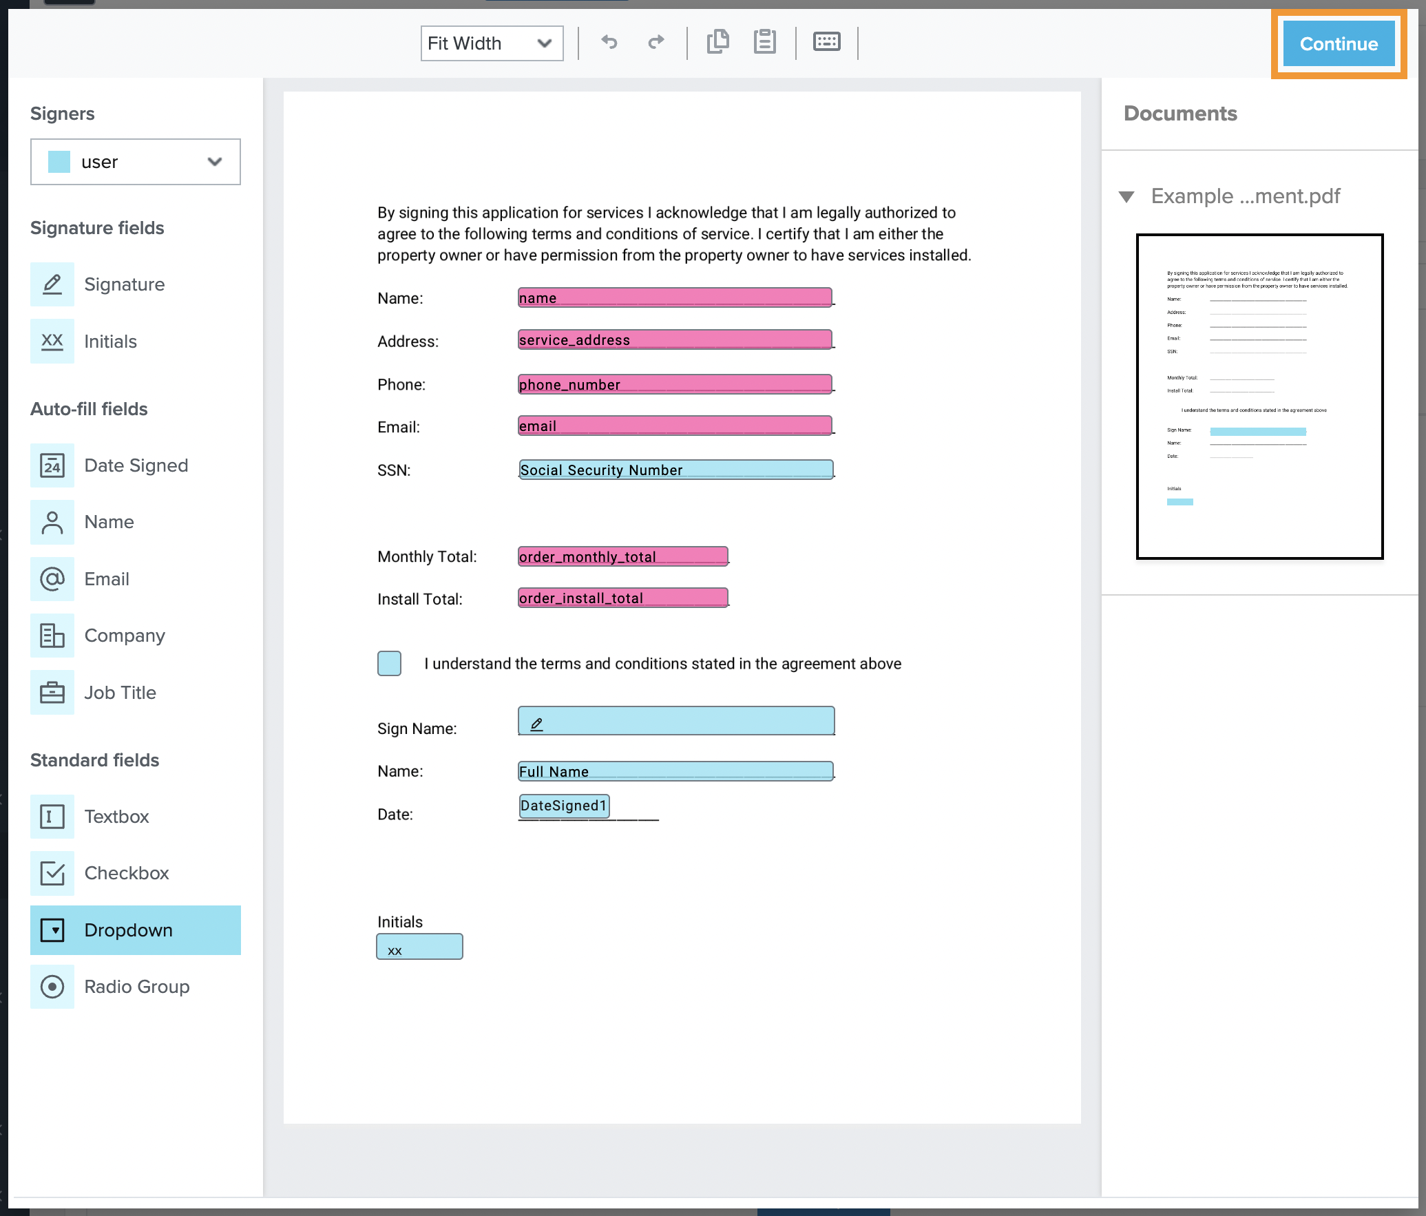This screenshot has height=1216, width=1426.
Task: Open the Fit Width zoom dropdown
Action: pyautogui.click(x=492, y=43)
